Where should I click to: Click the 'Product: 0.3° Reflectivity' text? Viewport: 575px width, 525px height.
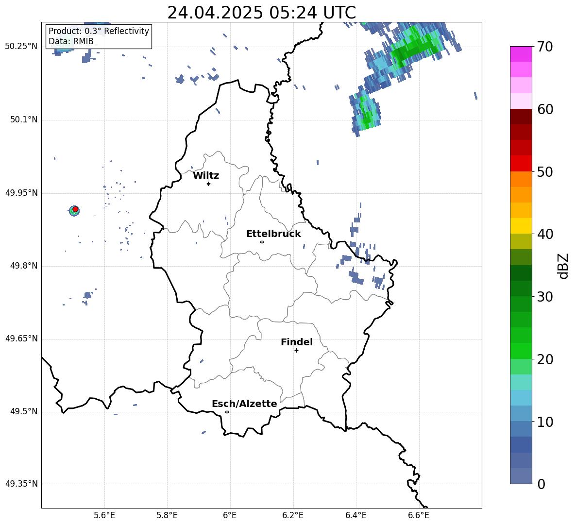(99, 31)
